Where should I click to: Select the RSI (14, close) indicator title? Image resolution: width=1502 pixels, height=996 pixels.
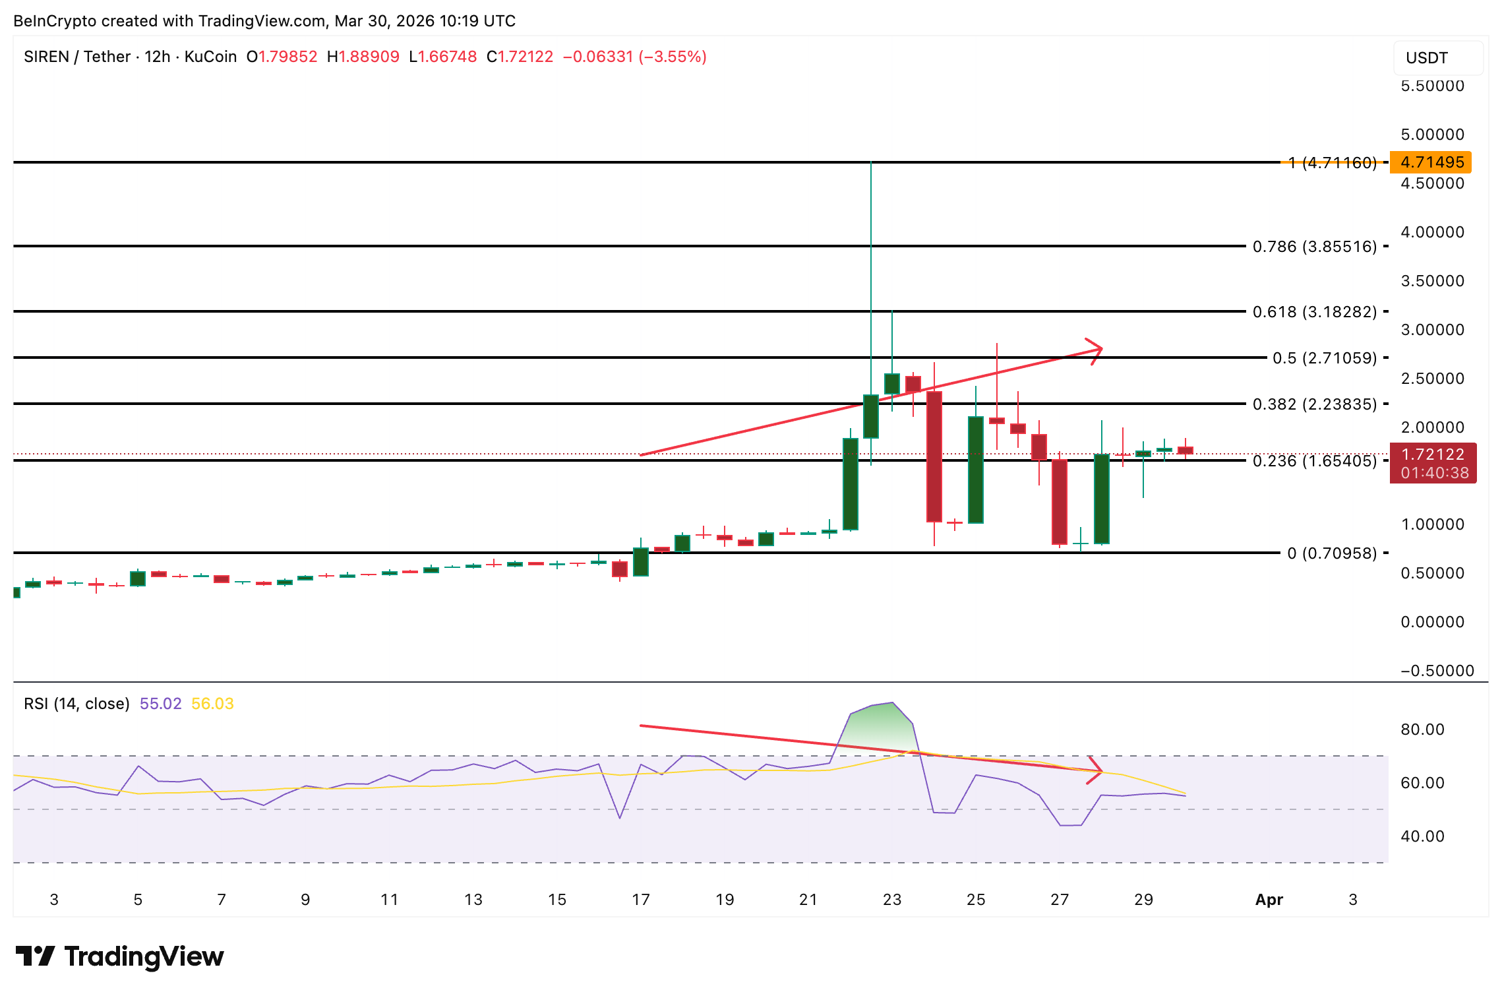[x=76, y=703]
